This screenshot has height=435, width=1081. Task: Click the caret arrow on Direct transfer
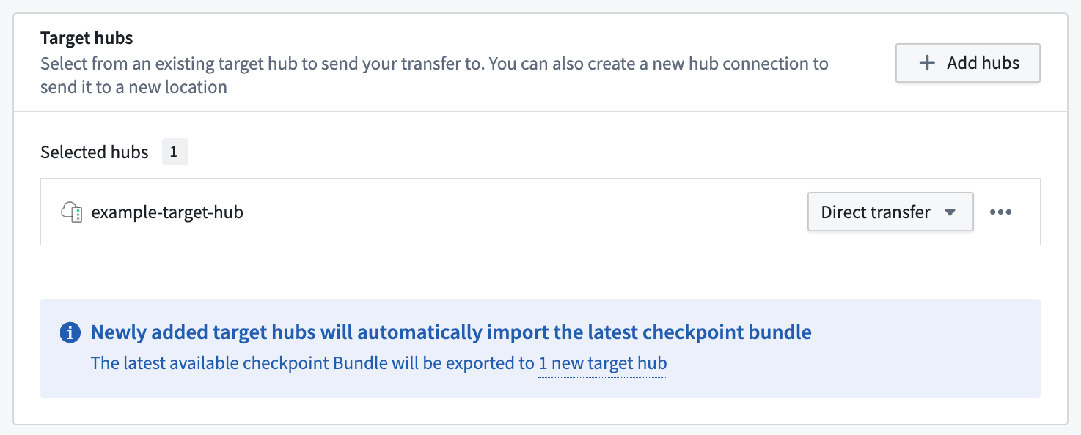point(950,212)
